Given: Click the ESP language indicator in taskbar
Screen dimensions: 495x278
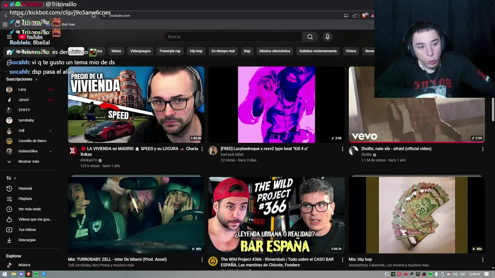Looking at the screenshot, I should tap(463, 274).
